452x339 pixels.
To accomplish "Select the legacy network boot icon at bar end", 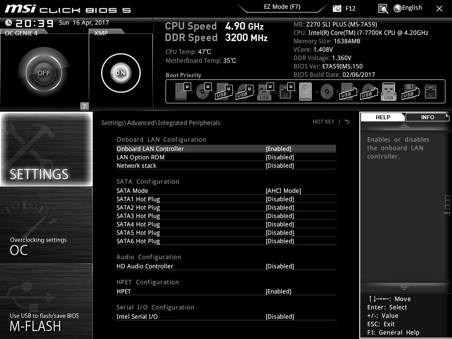I will [x=431, y=92].
